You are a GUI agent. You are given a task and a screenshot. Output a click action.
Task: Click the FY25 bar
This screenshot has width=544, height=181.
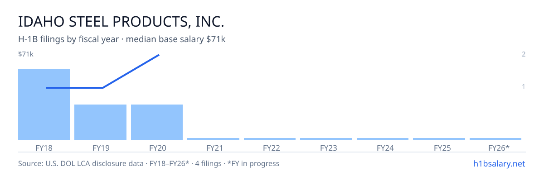click(x=439, y=139)
